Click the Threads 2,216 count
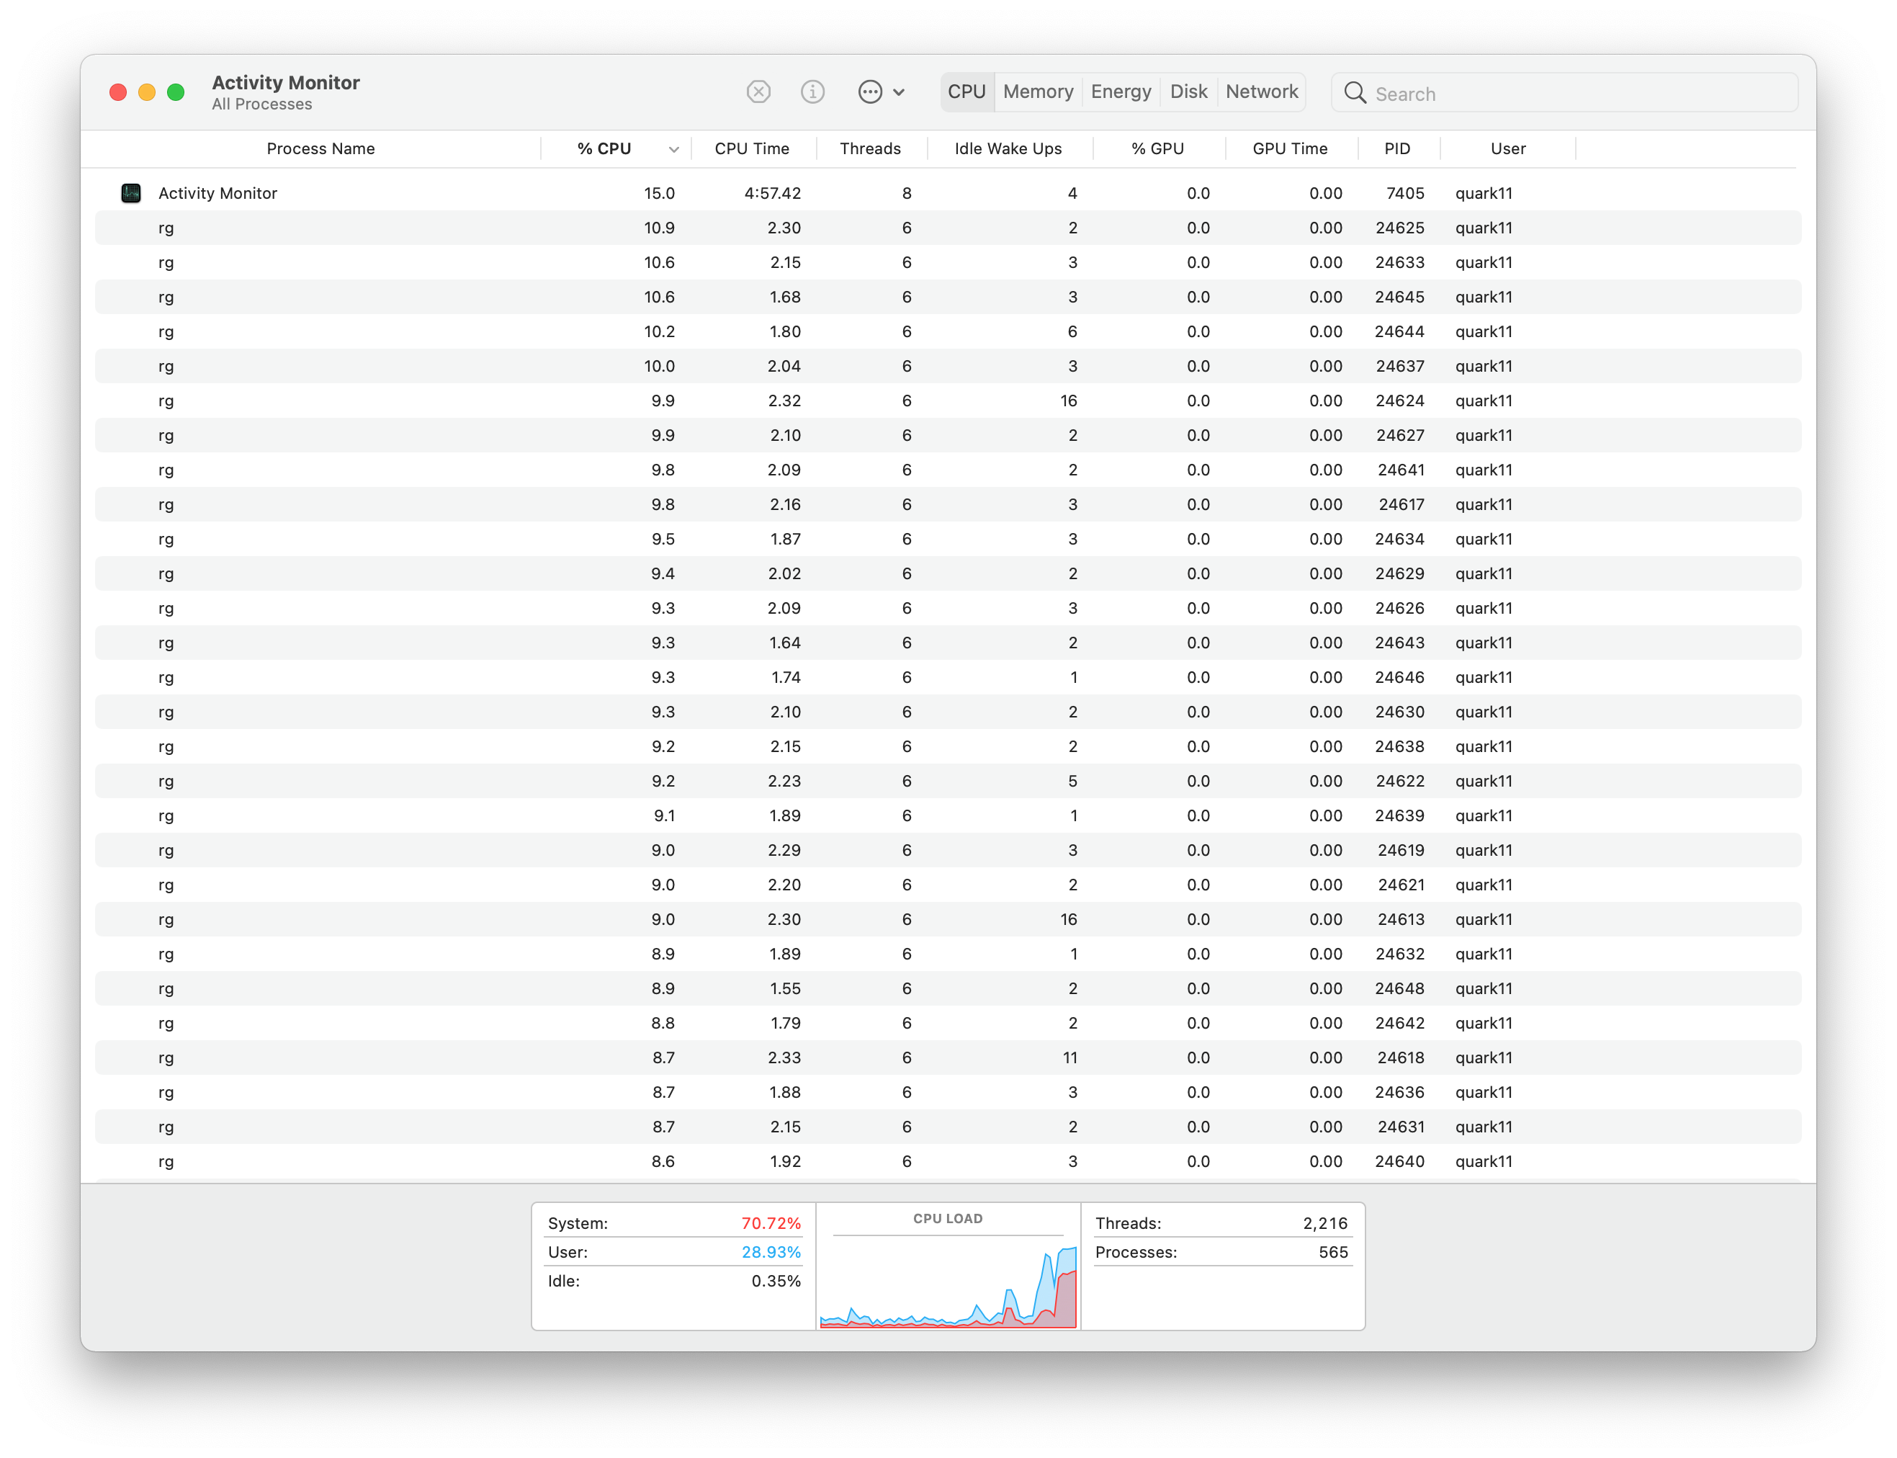The height and width of the screenshot is (1458, 1897). coord(1324,1223)
